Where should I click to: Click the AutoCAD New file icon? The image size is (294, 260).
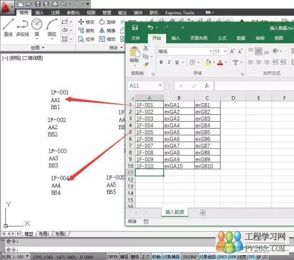point(21,4)
